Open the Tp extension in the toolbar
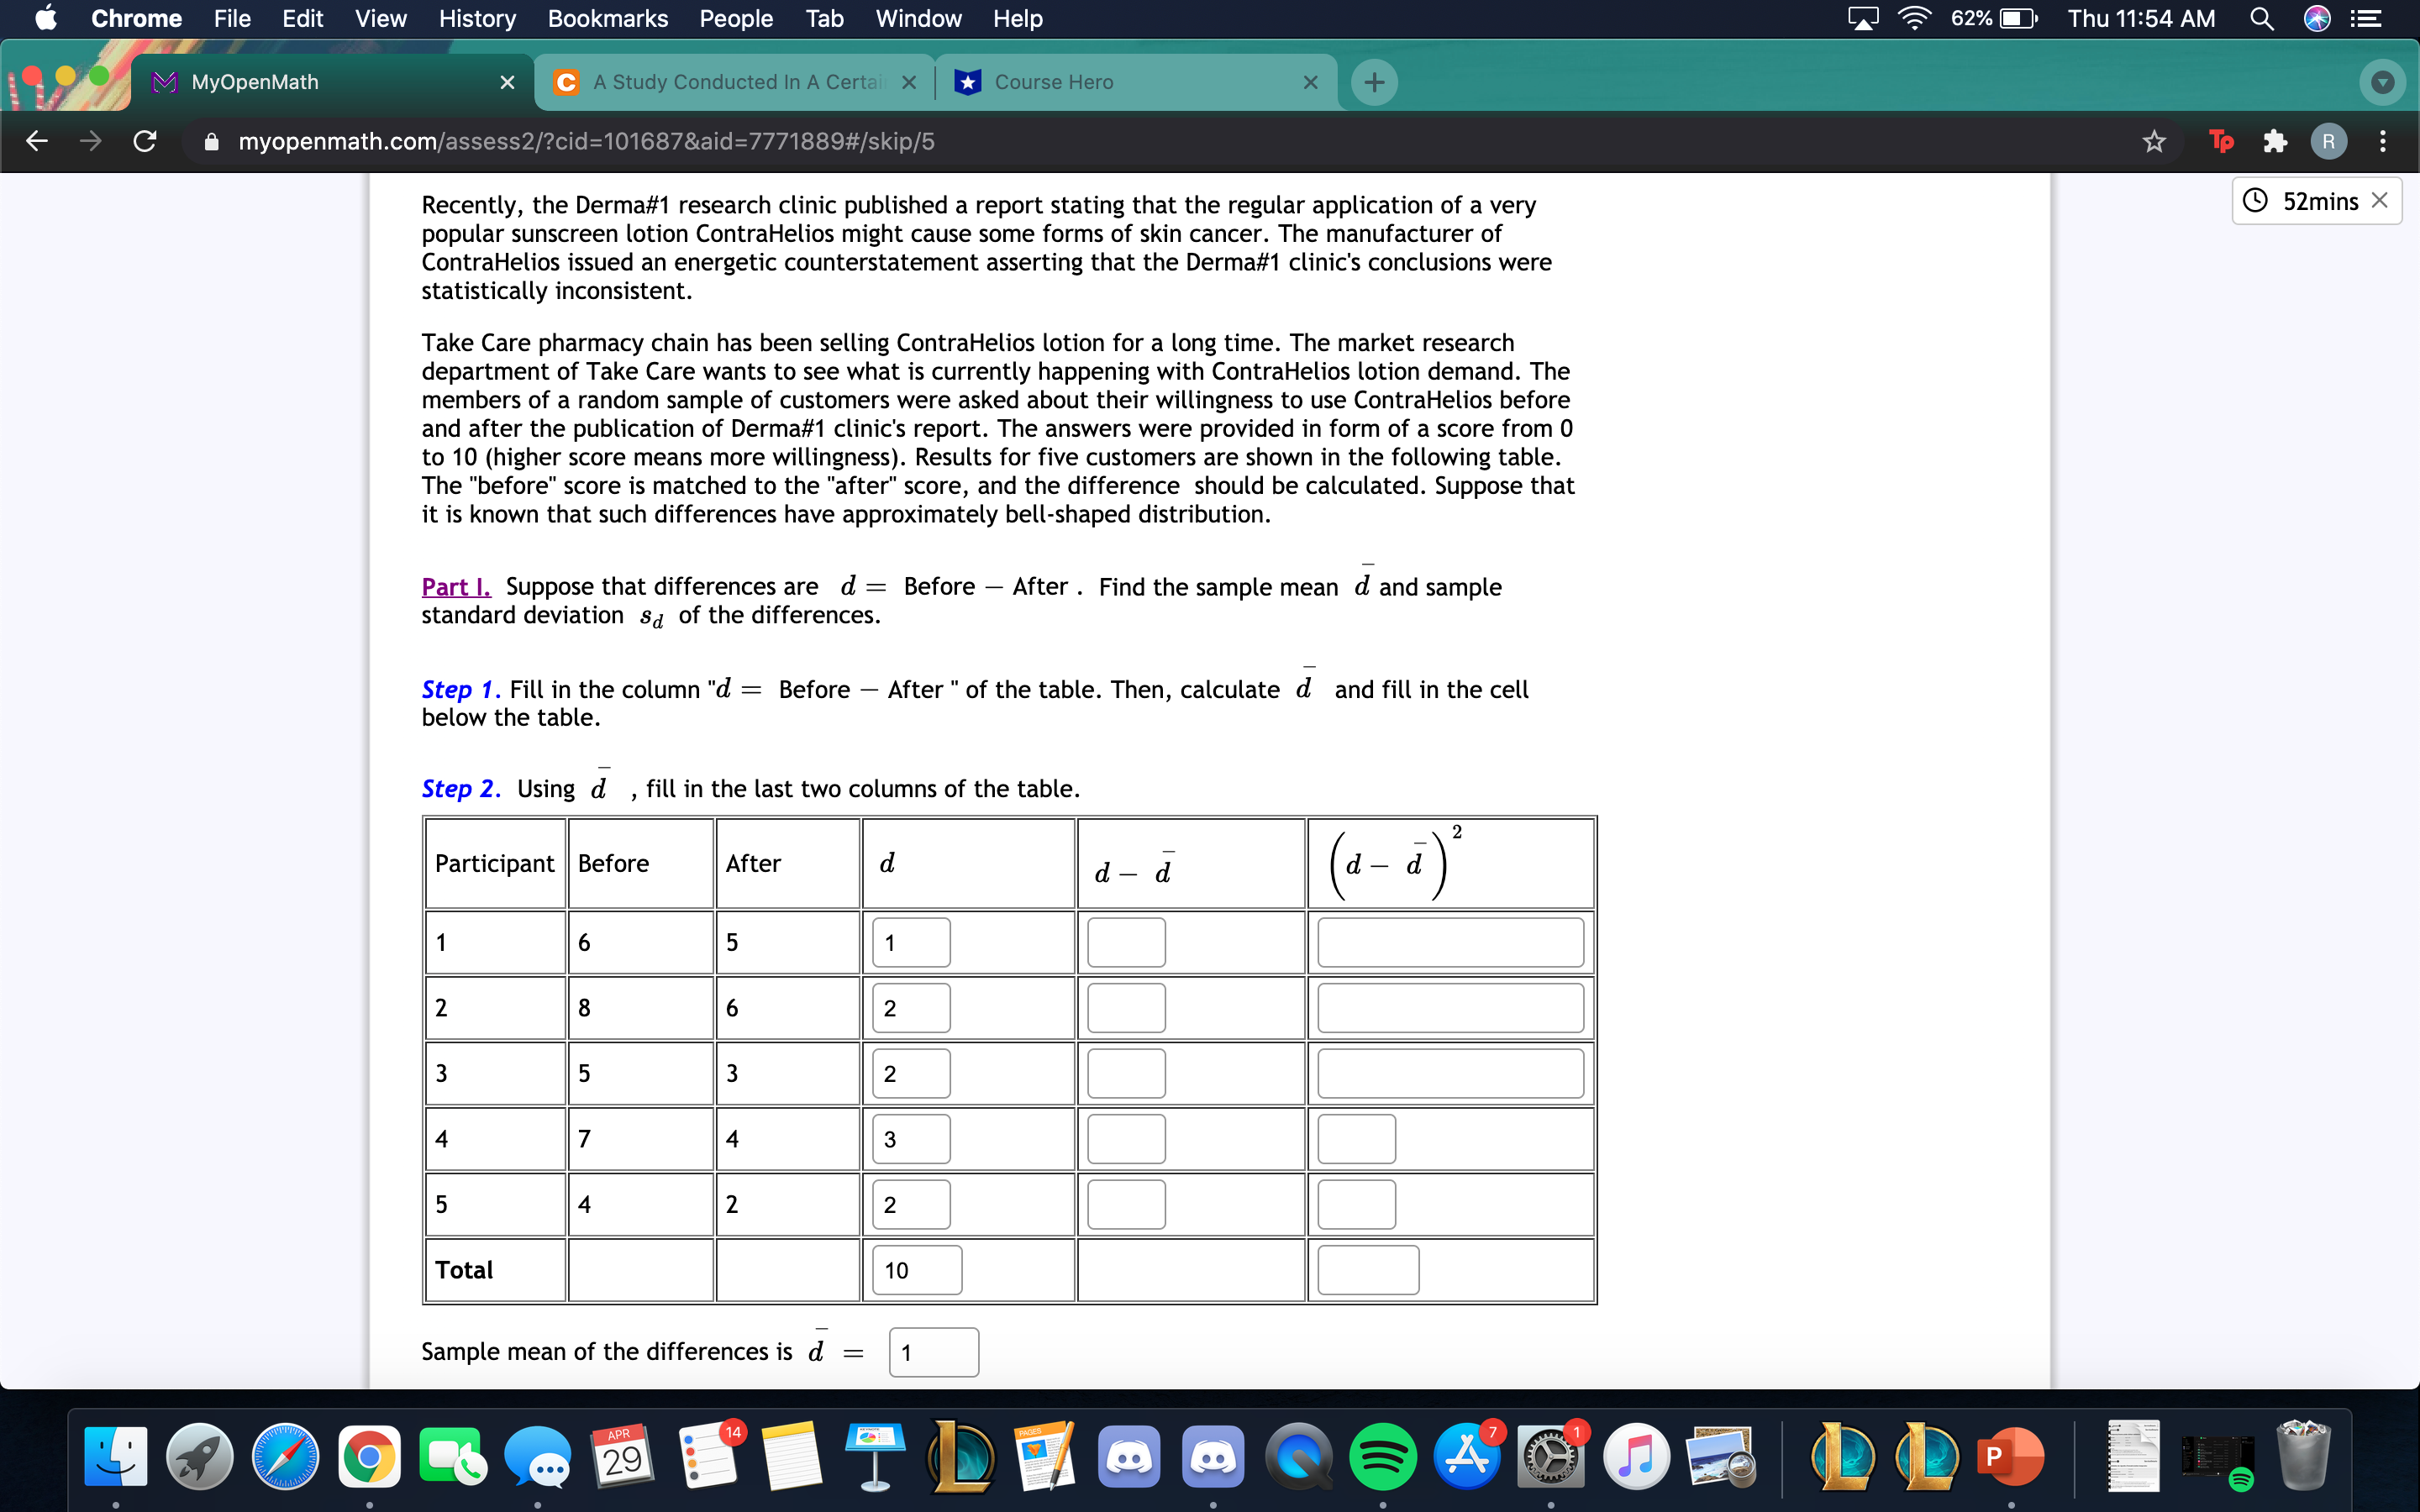Screen dimensions: 2420x1512 pos(2222,141)
